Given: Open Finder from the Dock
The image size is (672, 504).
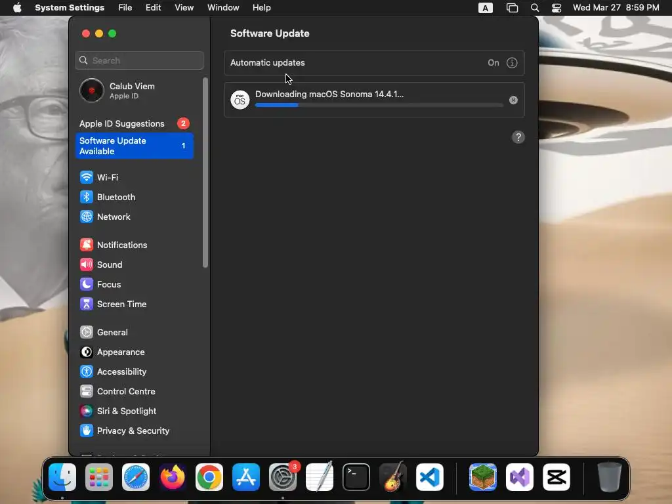Looking at the screenshot, I should pyautogui.click(x=62, y=477).
